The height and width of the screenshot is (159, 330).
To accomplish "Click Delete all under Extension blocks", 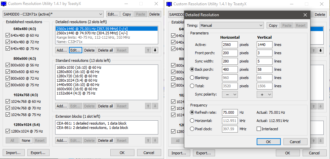I will [105, 140].
